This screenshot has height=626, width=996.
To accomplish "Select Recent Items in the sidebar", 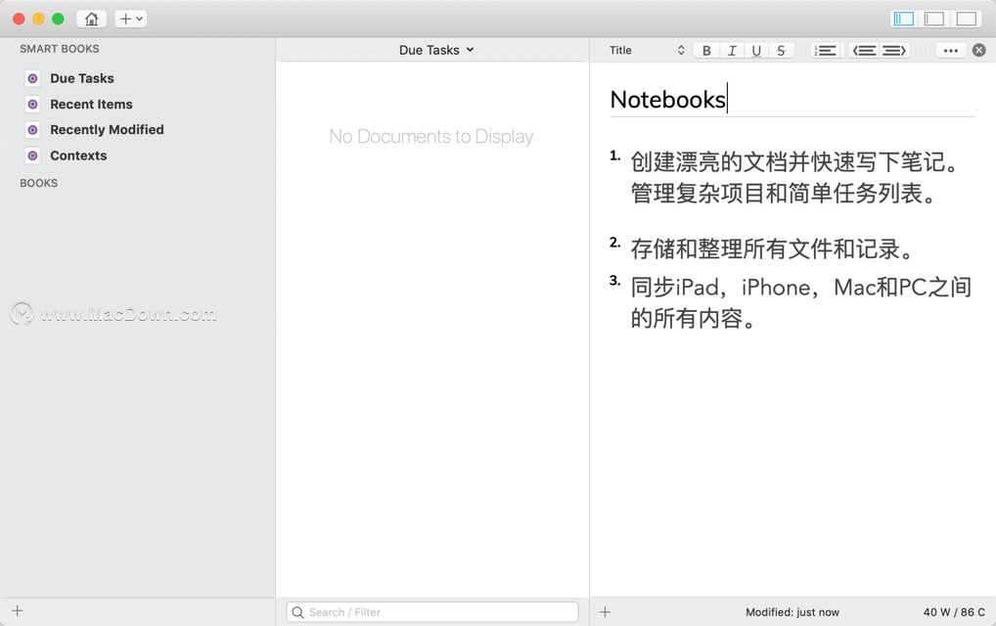I will pos(92,104).
